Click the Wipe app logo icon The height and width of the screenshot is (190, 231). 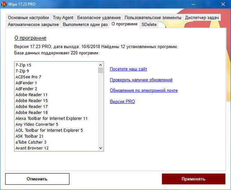(4, 4)
